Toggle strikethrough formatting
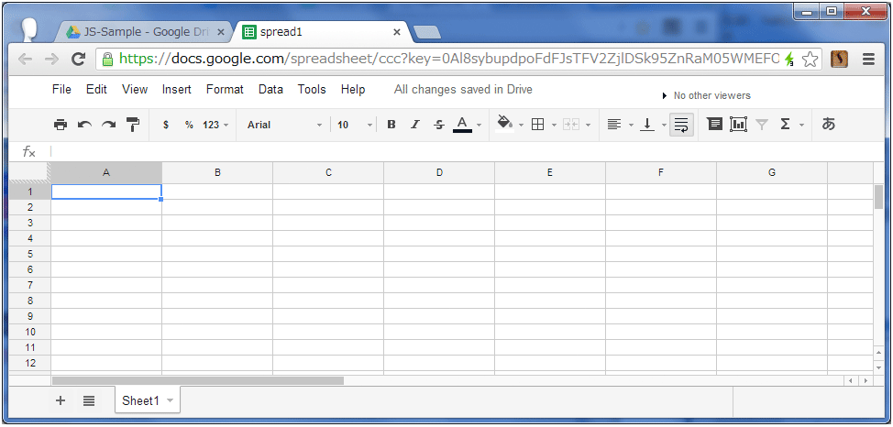 (x=438, y=125)
